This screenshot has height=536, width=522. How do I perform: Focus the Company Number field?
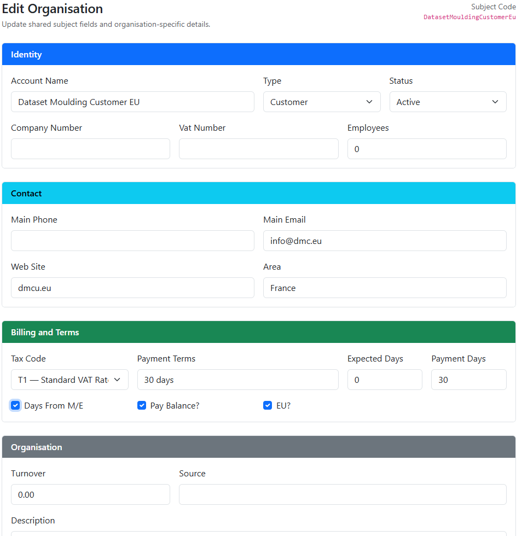[90, 149]
